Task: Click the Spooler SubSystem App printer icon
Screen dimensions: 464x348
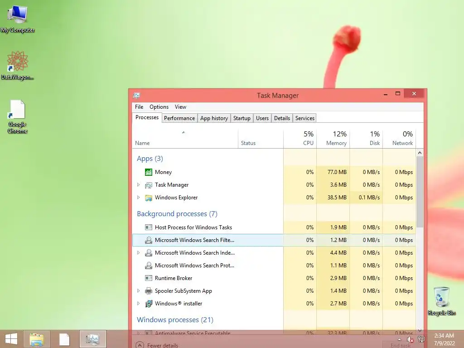Action: point(149,291)
